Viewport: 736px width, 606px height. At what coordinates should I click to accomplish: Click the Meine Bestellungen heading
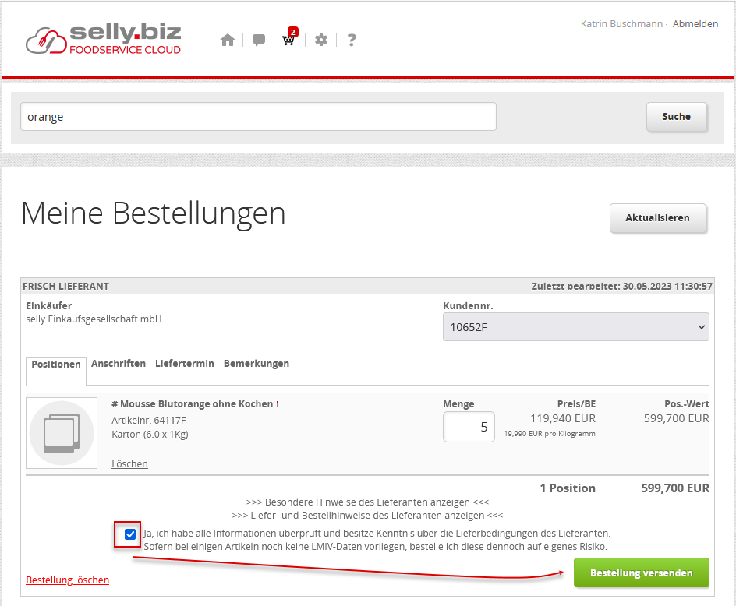154,213
